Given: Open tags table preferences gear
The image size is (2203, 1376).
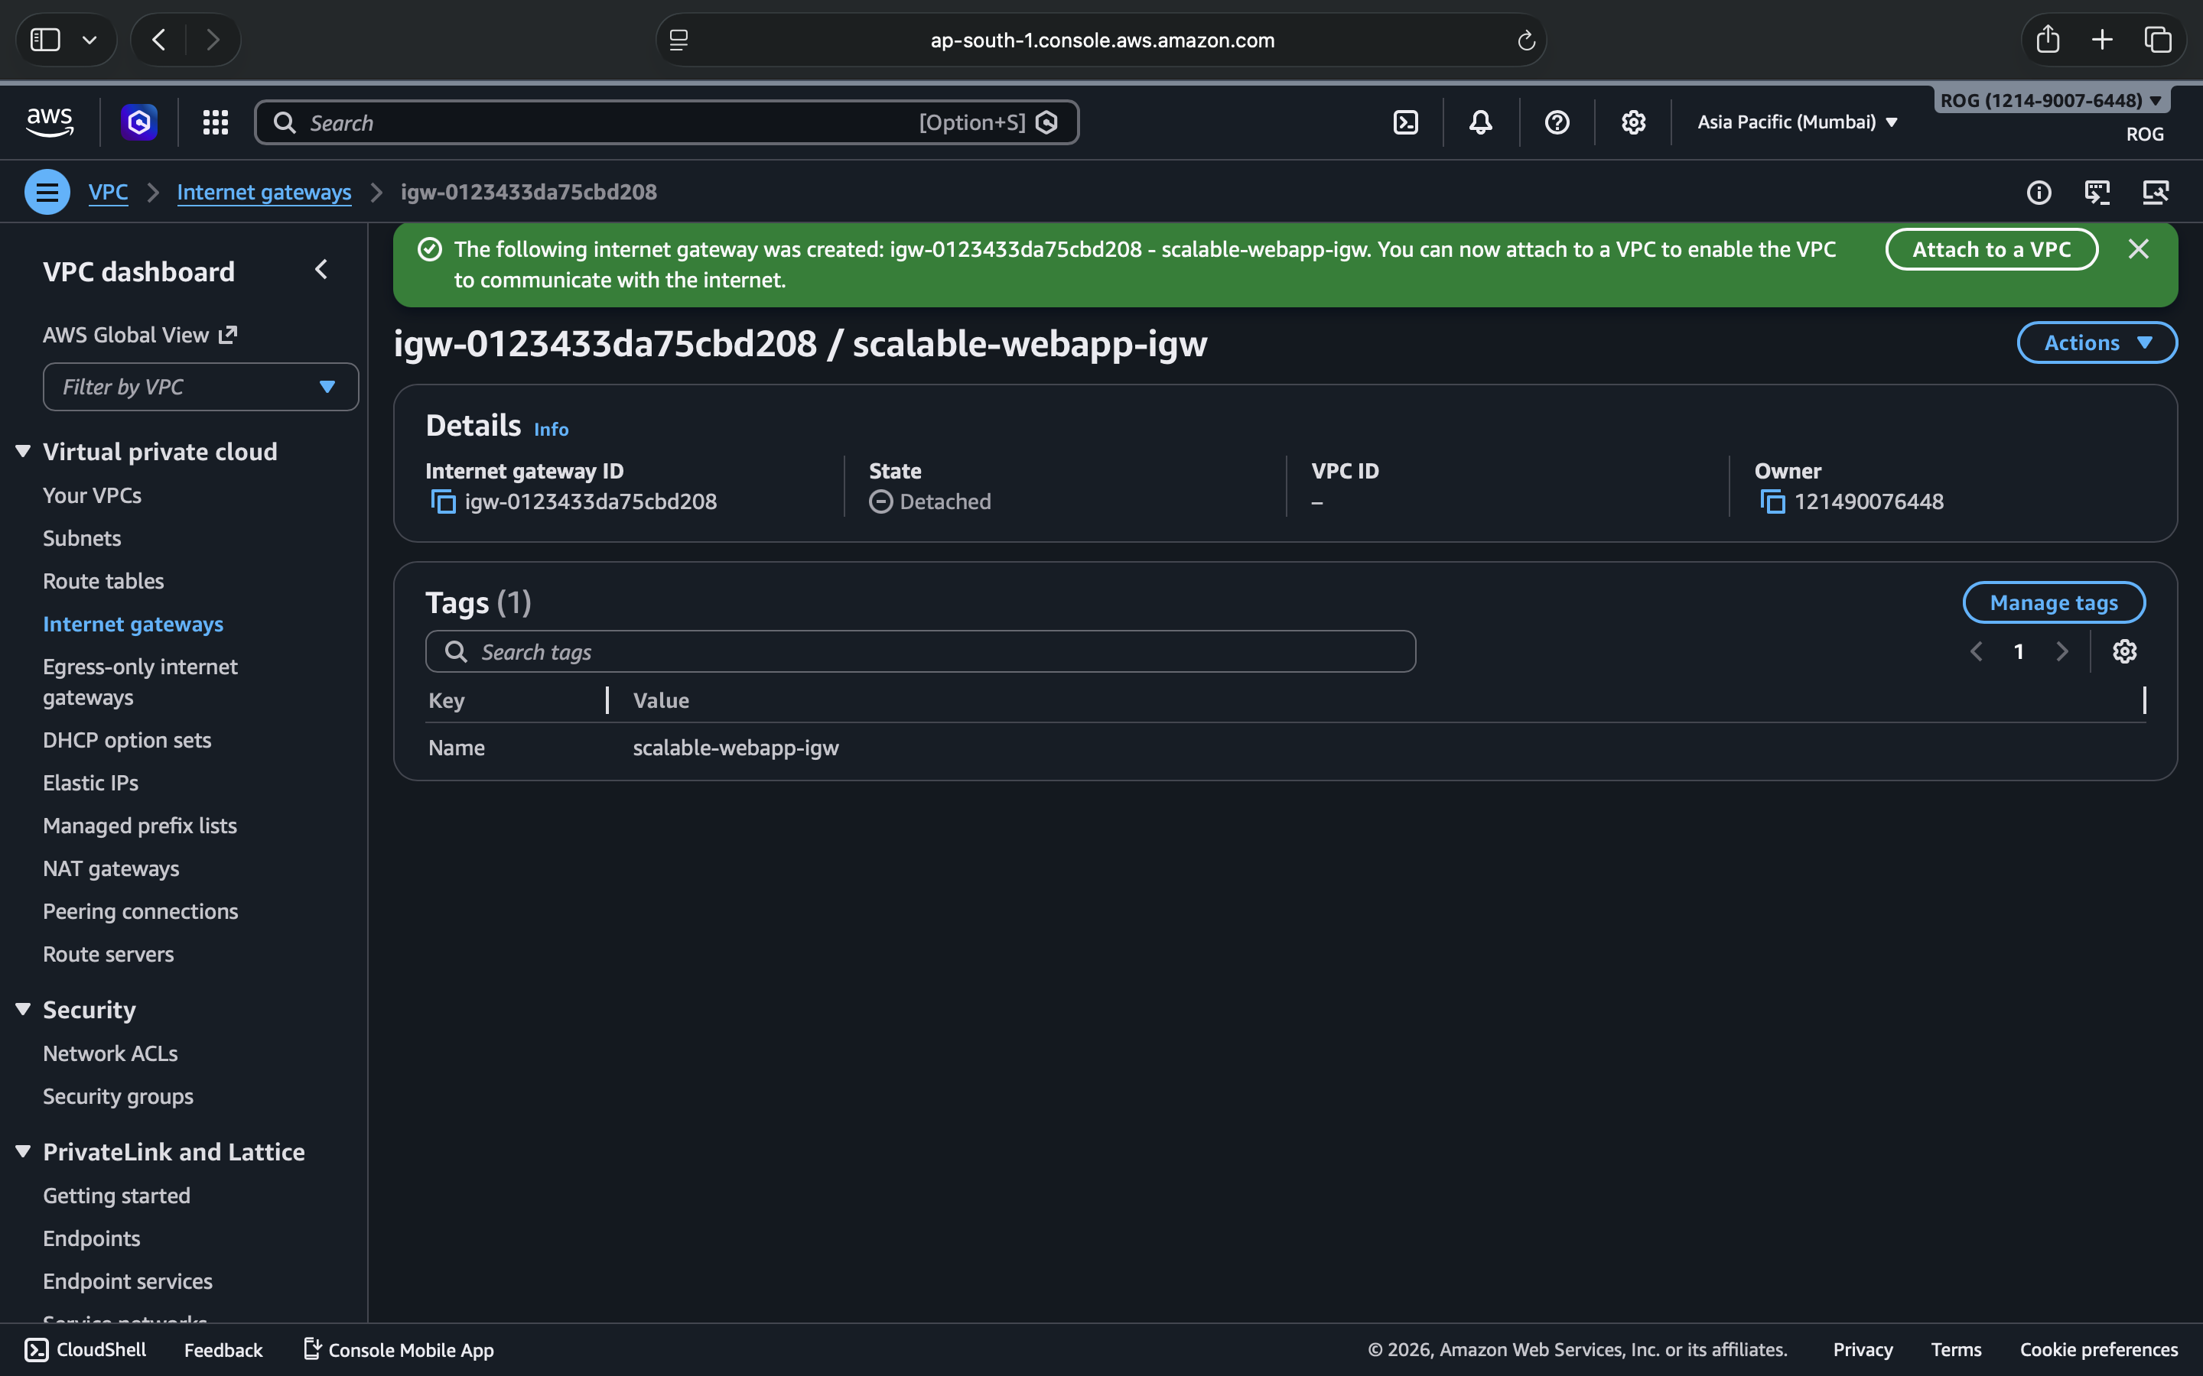Looking at the screenshot, I should (2123, 651).
